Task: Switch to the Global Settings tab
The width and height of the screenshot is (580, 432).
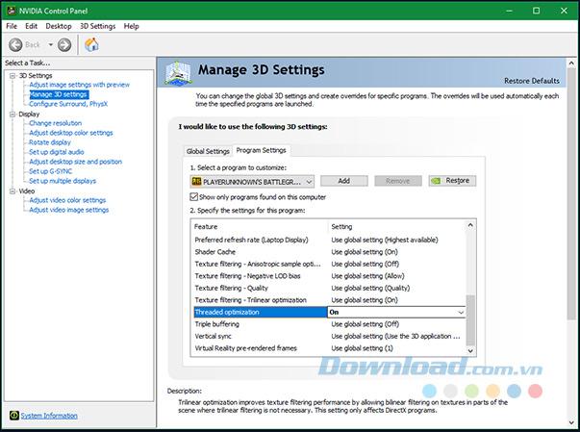Action: 208,151
